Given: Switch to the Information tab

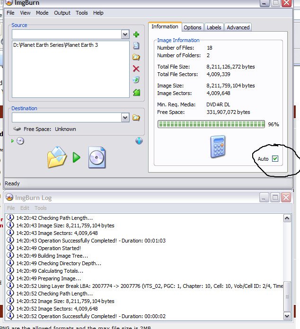Looking at the screenshot, I should (x=165, y=26).
